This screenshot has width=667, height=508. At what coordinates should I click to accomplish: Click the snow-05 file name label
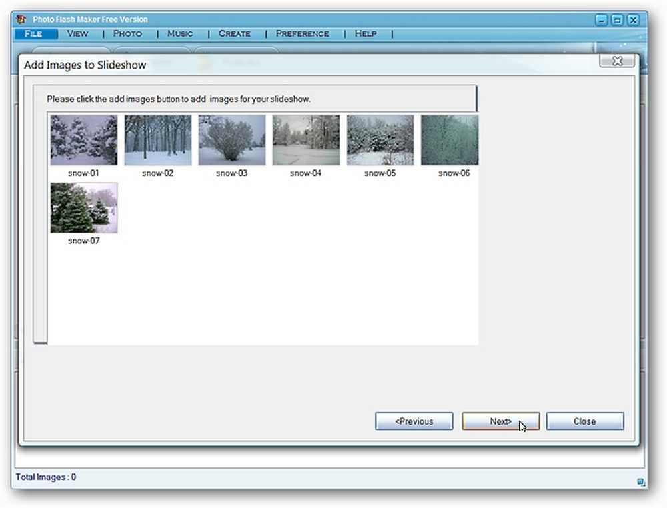click(x=380, y=173)
